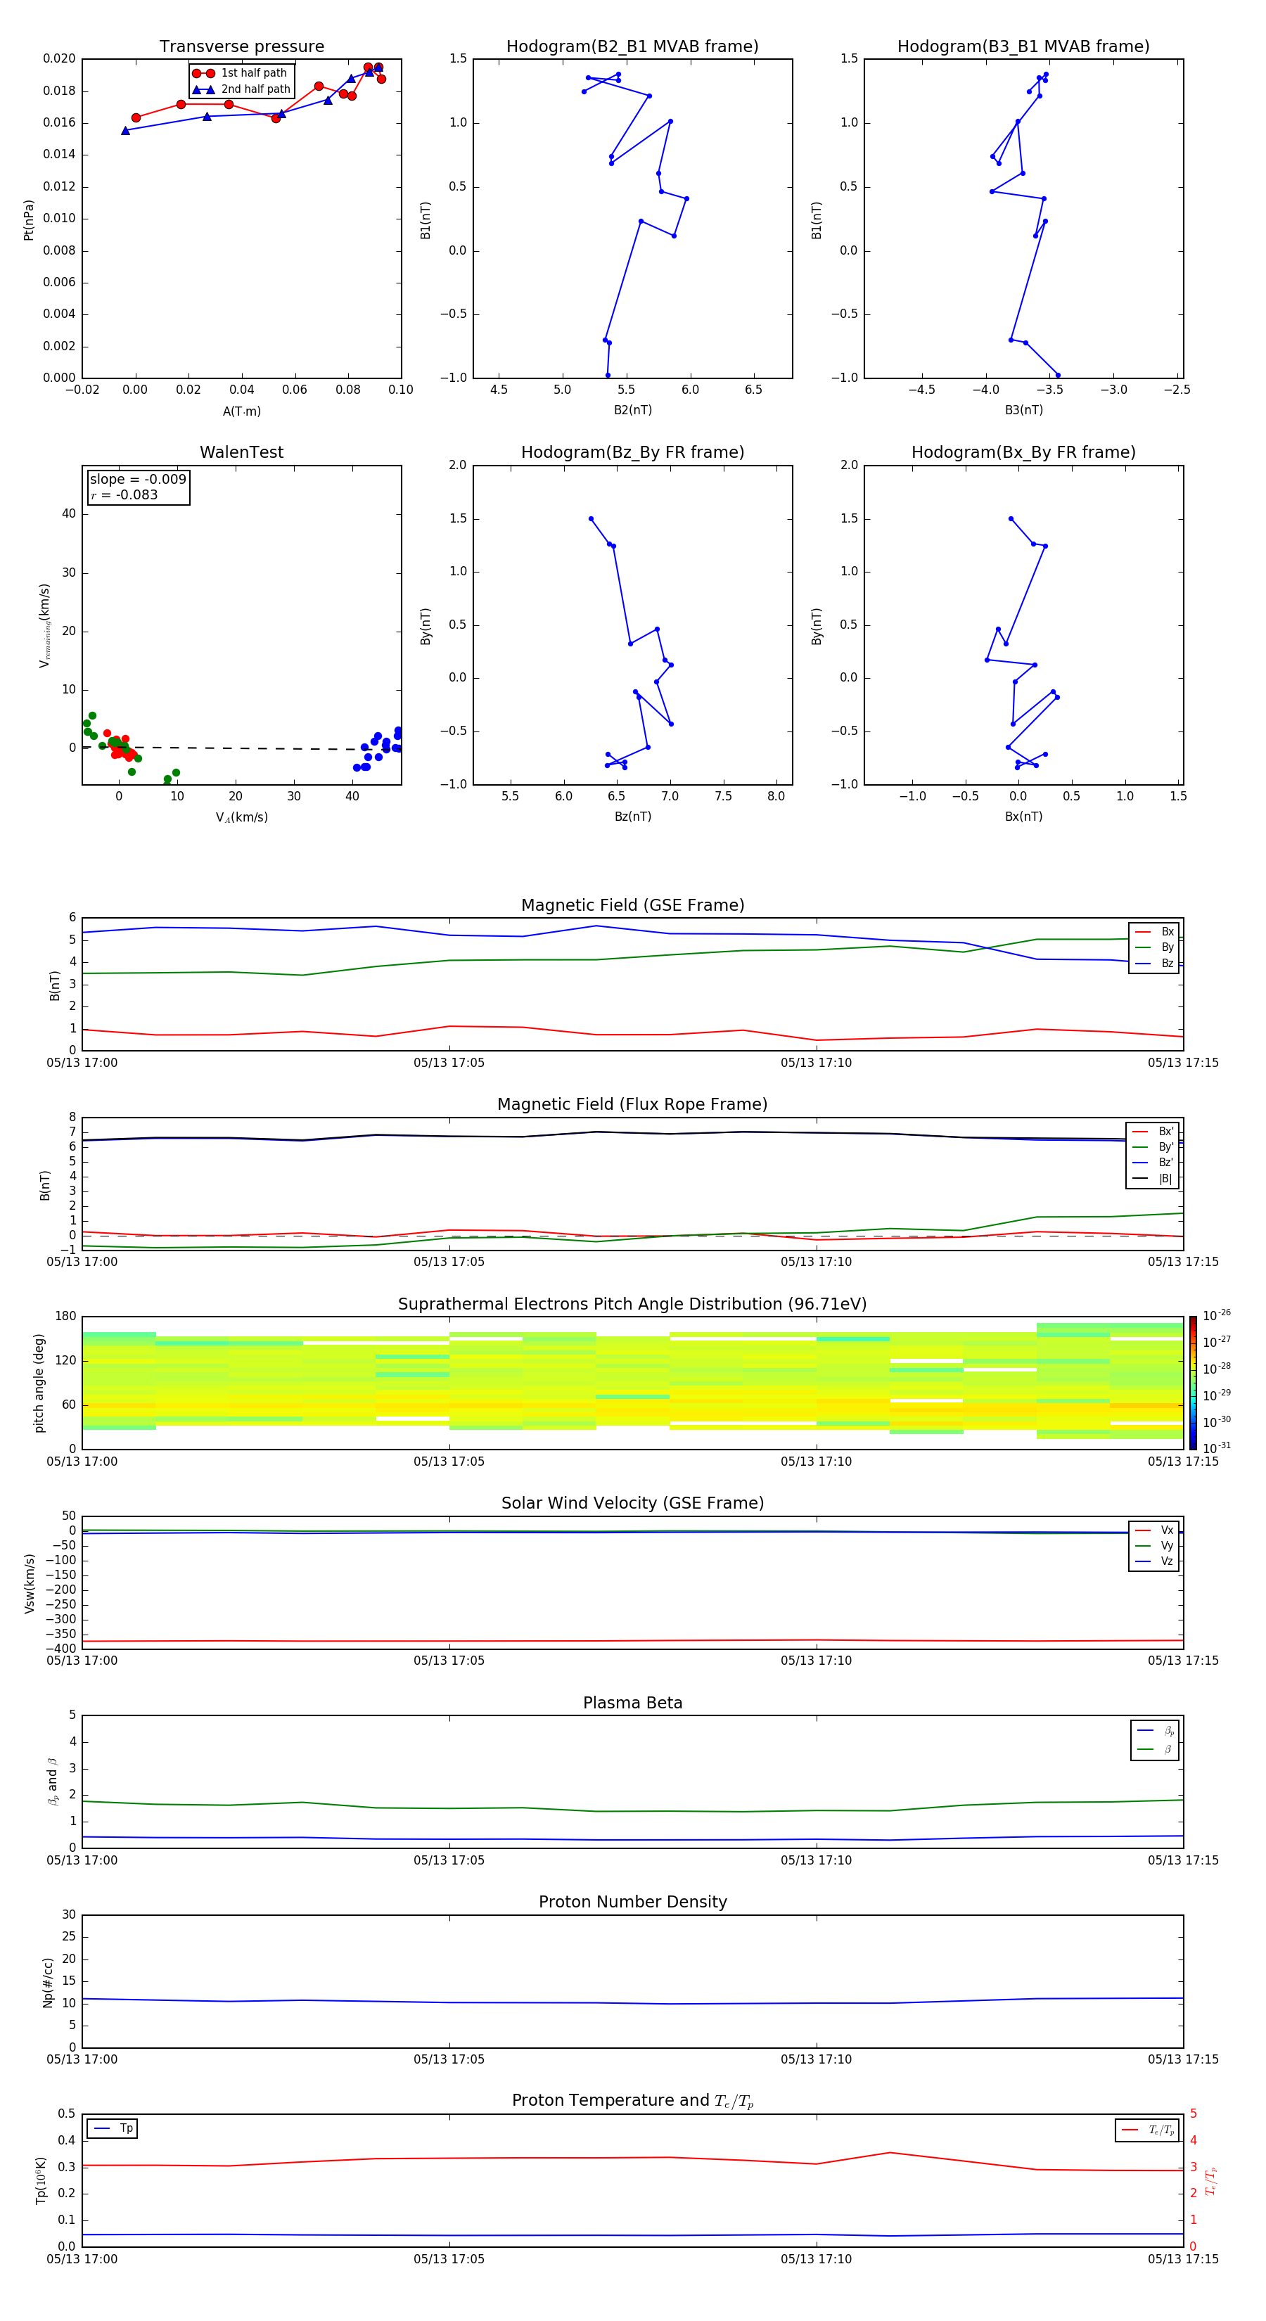Click the 'Hodogram(B2_B1 MVAB frame)' title
The height and width of the screenshot is (2321, 1266).
632,47
